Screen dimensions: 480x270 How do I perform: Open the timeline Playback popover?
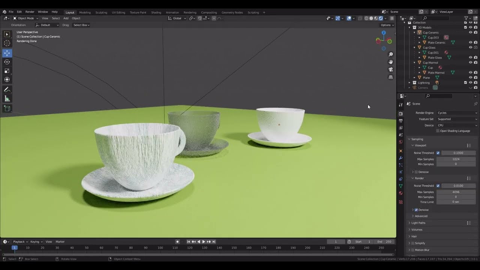20,242
